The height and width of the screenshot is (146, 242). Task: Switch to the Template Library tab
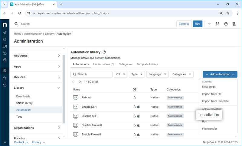[147, 64]
